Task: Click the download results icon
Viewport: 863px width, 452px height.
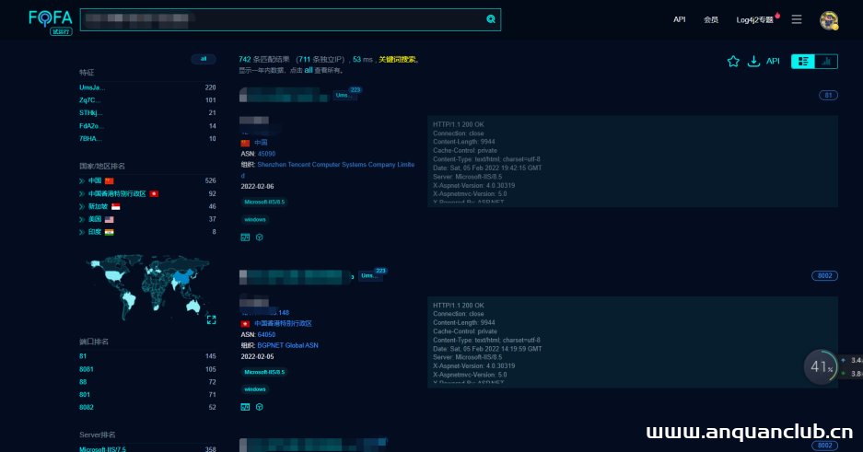Action: click(753, 61)
